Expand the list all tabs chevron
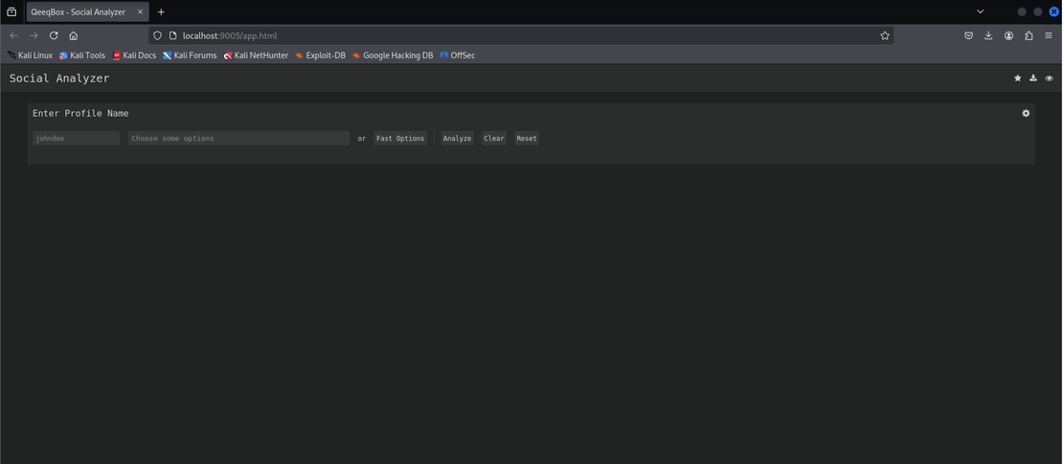Screen dimensions: 1063x464 tap(980, 11)
